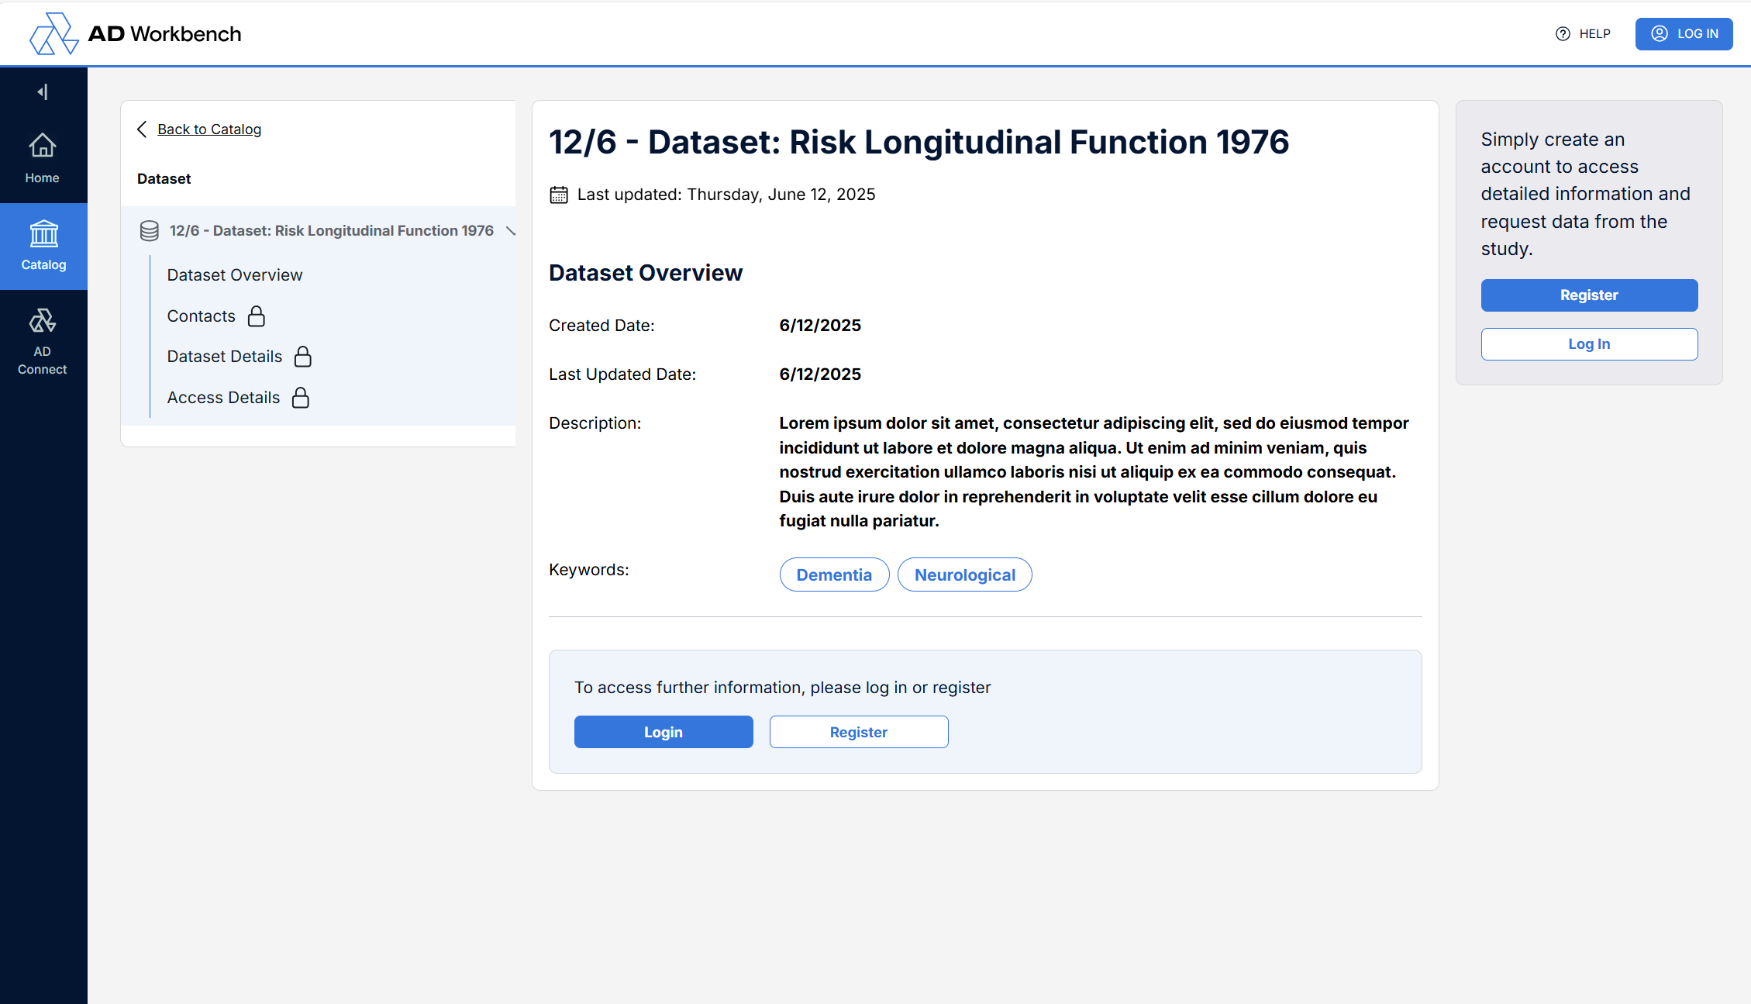This screenshot has height=1004, width=1751.
Task: Open the Catalog sidebar item
Action: [43, 246]
